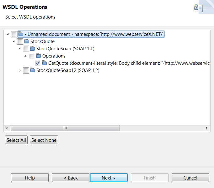This screenshot has width=214, height=188.
Task: Proceed with the Next button
Action: pos(109,178)
